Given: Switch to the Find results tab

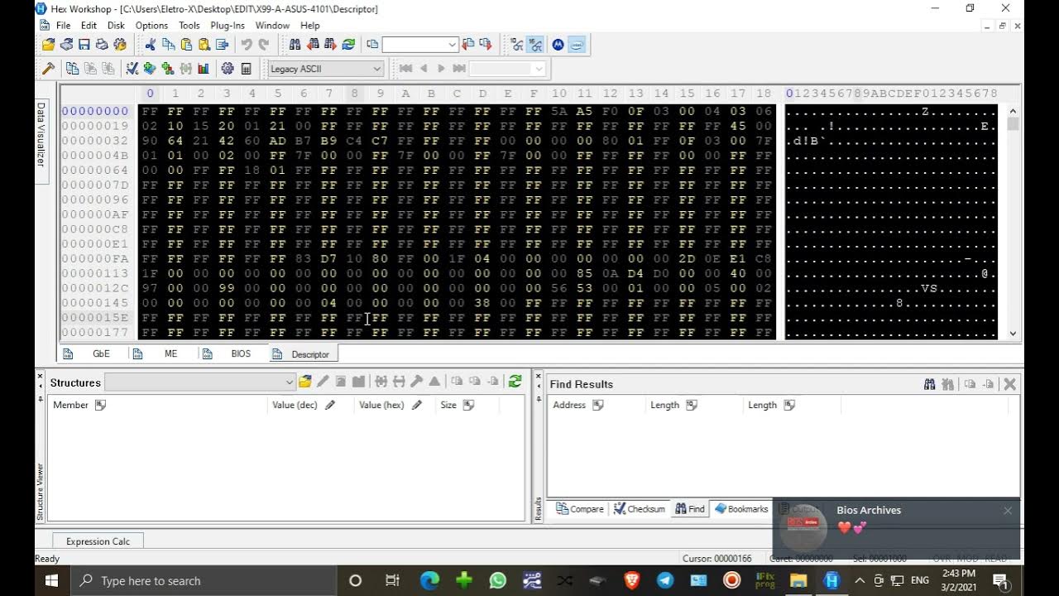Looking at the screenshot, I should tap(690, 509).
